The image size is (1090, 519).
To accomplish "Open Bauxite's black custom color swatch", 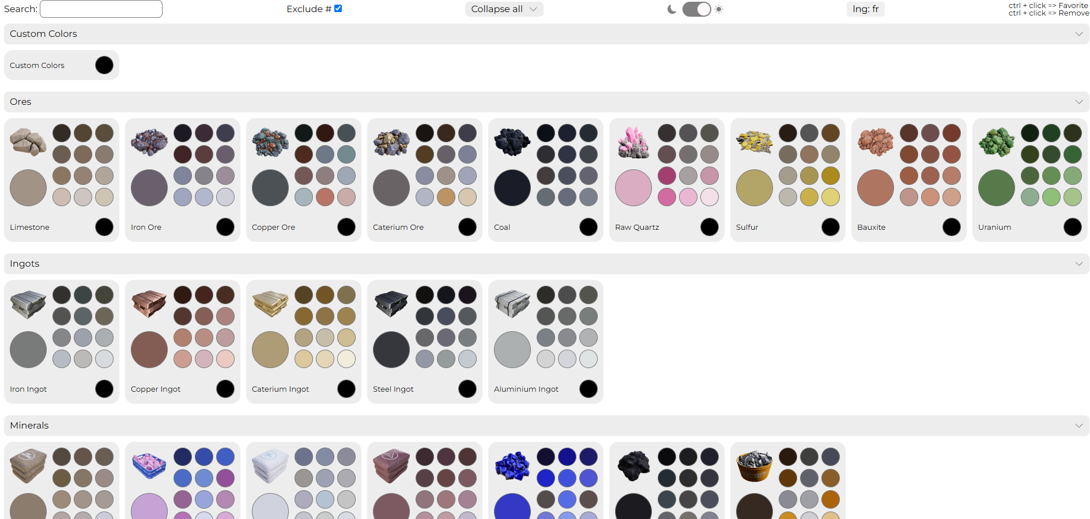I will coord(952,227).
